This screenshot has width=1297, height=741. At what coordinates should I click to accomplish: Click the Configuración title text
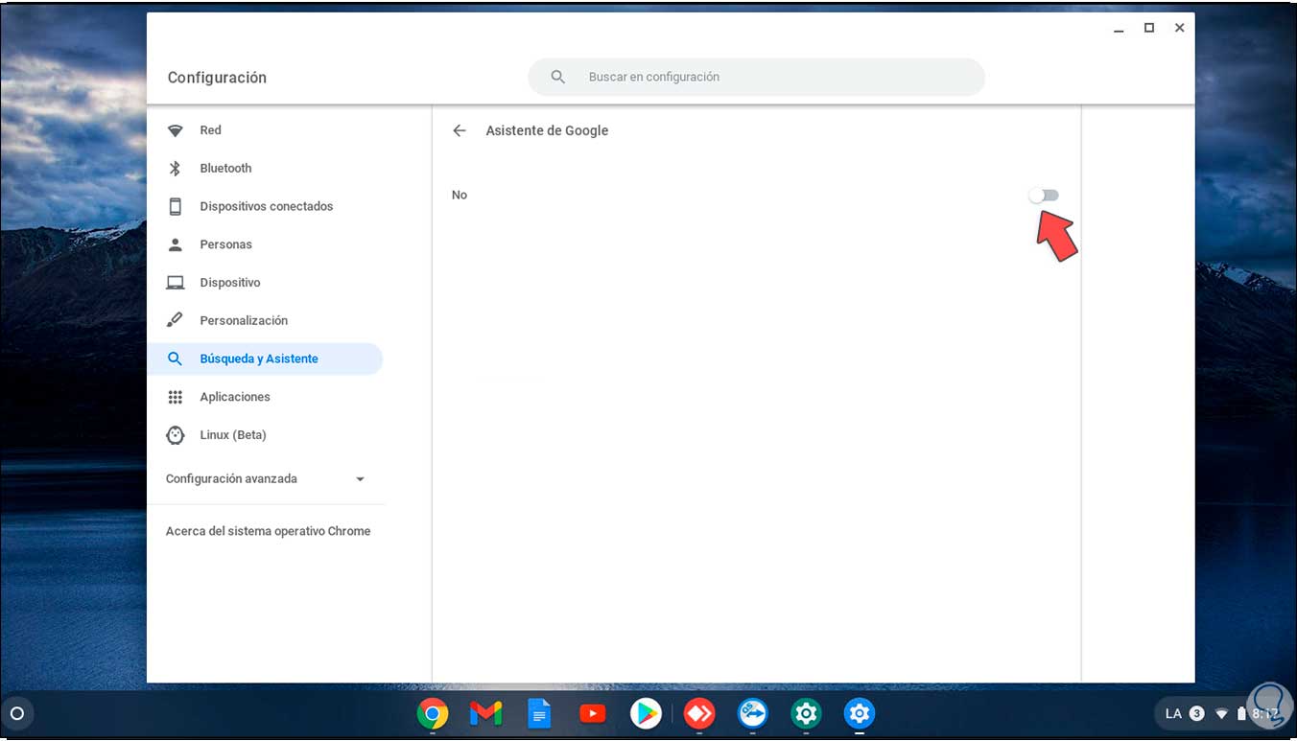(x=217, y=78)
